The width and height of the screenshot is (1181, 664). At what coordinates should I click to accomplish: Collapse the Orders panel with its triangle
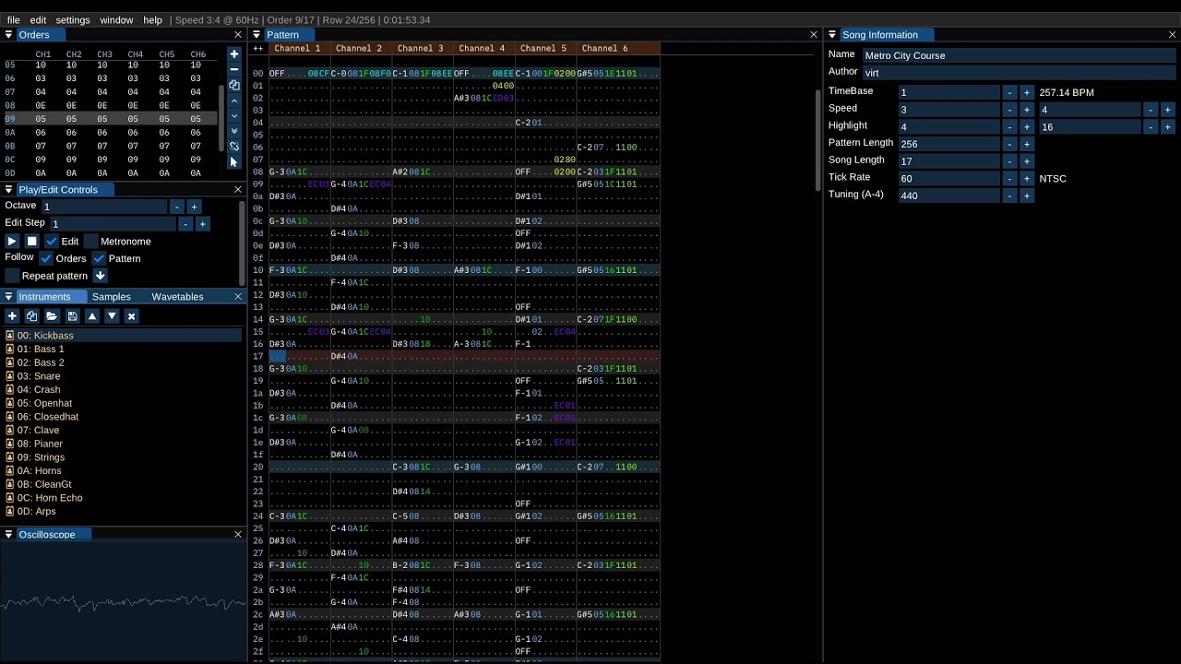pos(8,35)
